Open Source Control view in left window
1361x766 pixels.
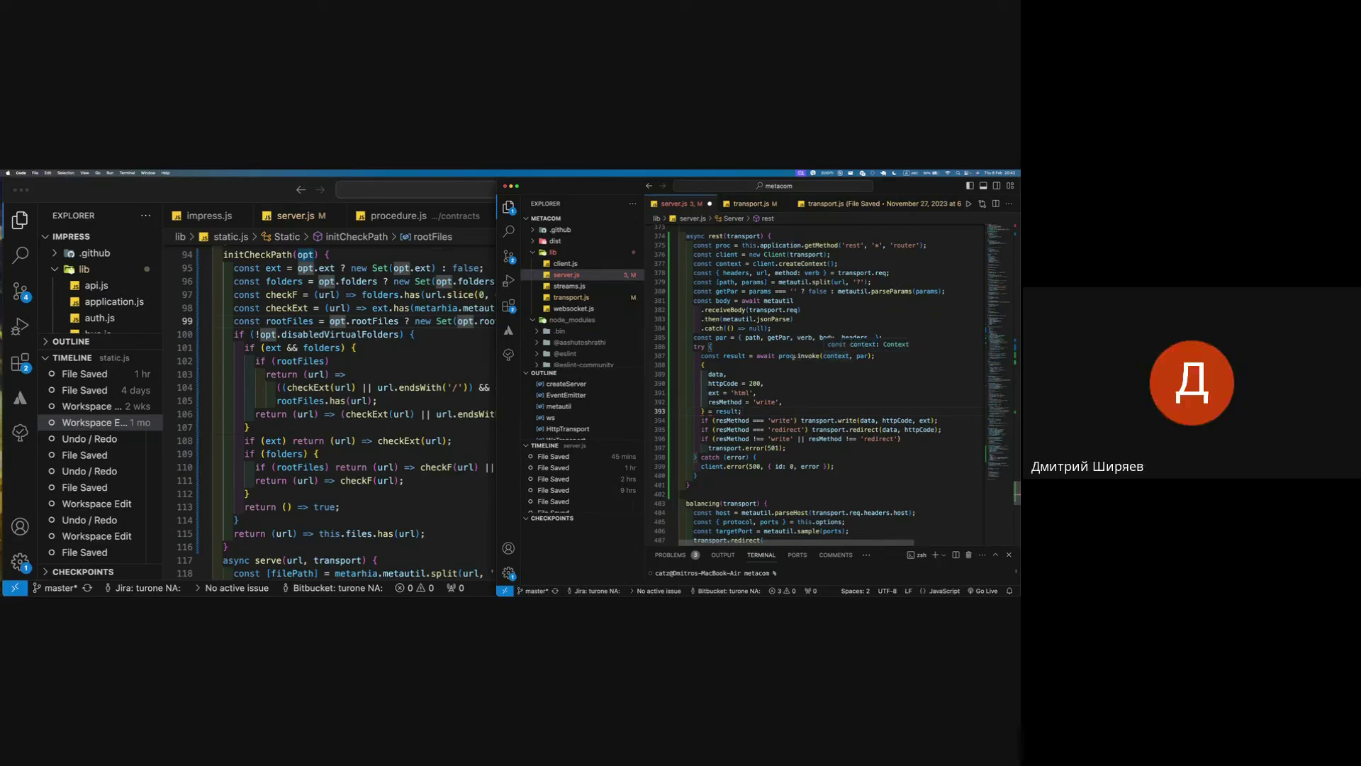point(20,291)
